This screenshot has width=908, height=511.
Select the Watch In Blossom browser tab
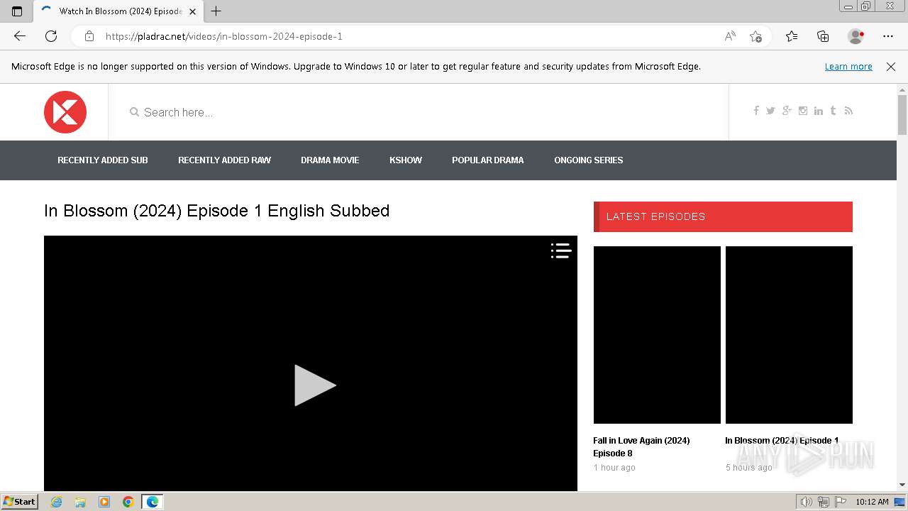pos(118,11)
